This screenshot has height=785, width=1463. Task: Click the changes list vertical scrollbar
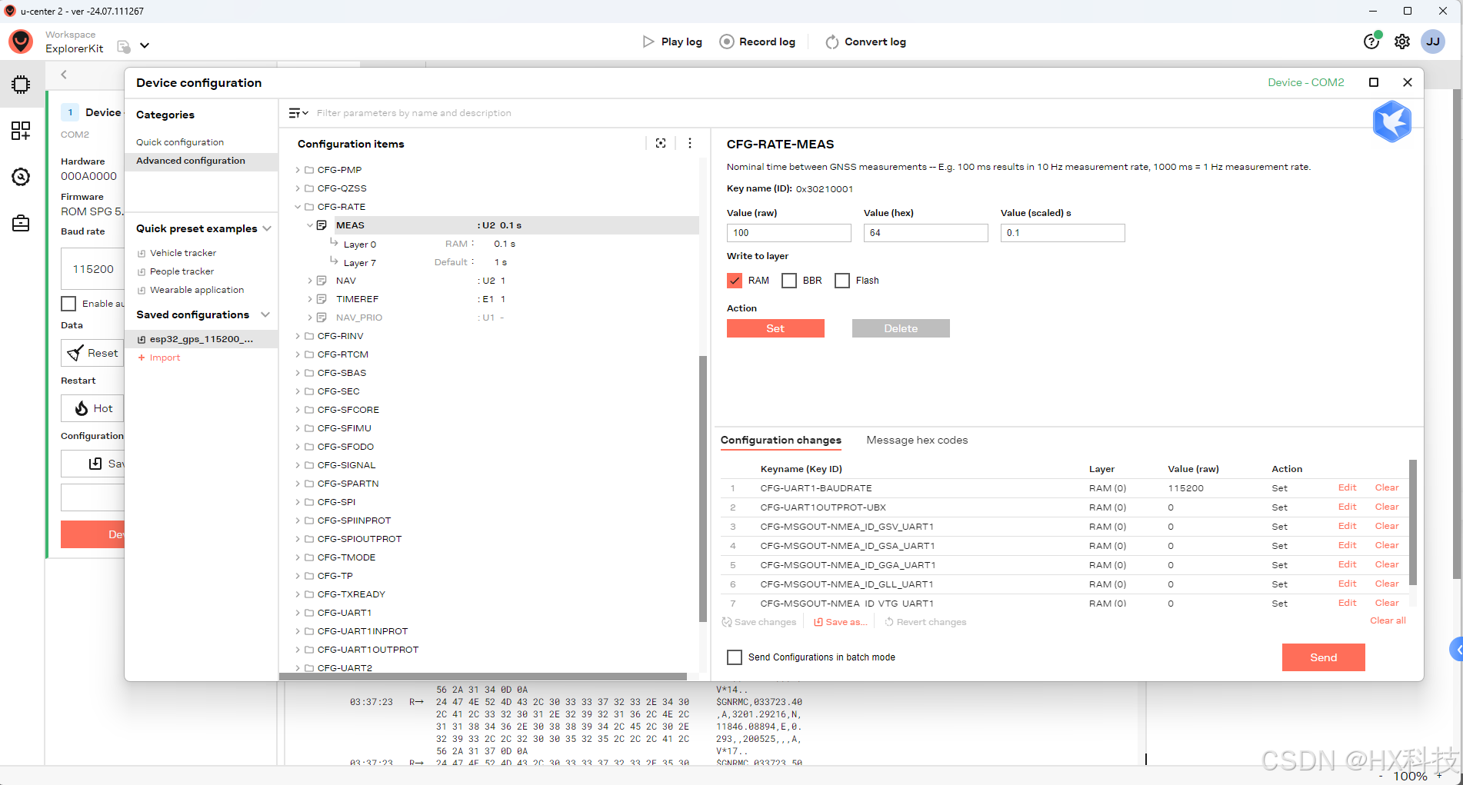(1412, 523)
